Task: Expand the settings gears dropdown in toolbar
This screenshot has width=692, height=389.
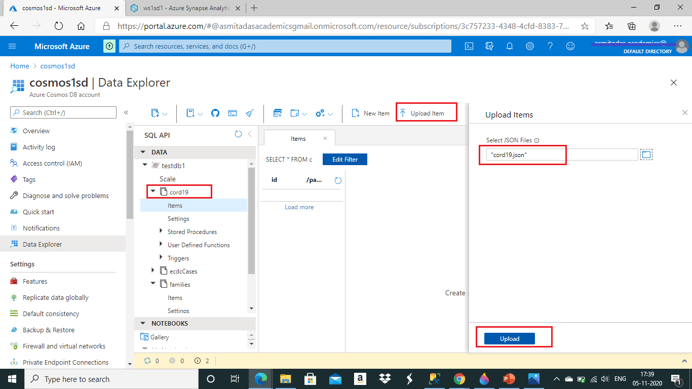Action: click(x=331, y=114)
